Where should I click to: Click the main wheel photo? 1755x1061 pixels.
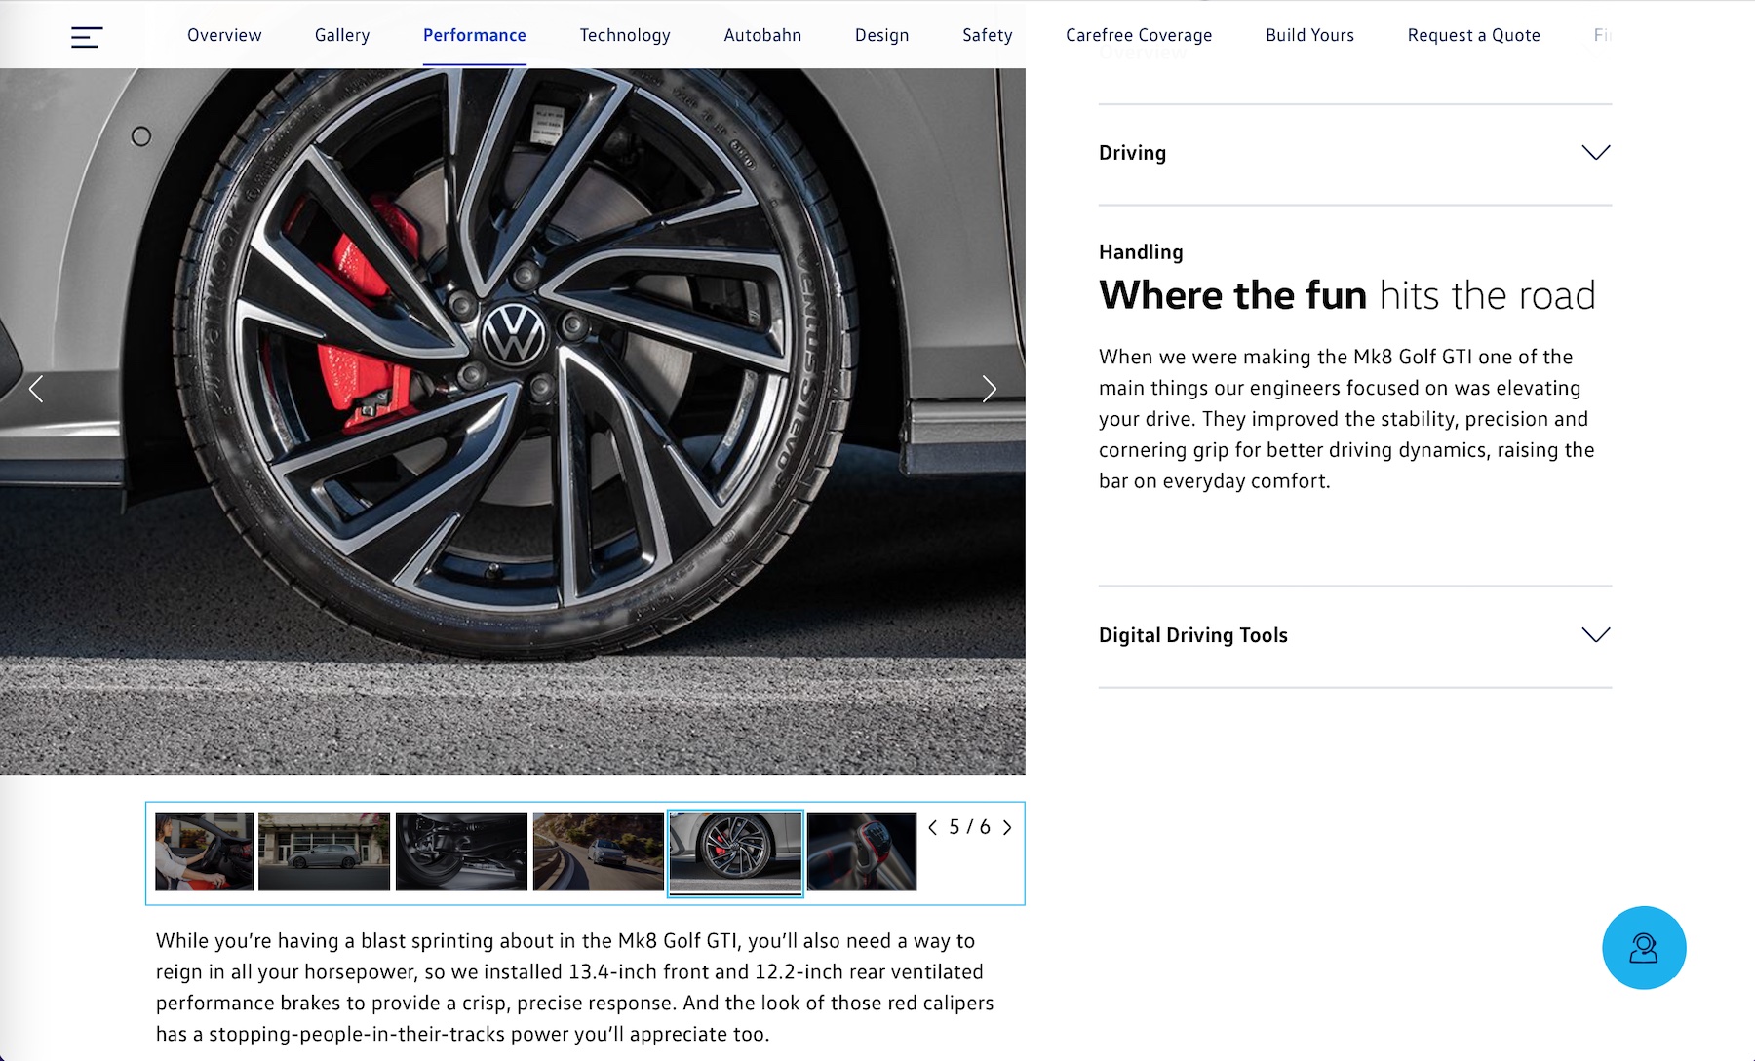tap(513, 421)
